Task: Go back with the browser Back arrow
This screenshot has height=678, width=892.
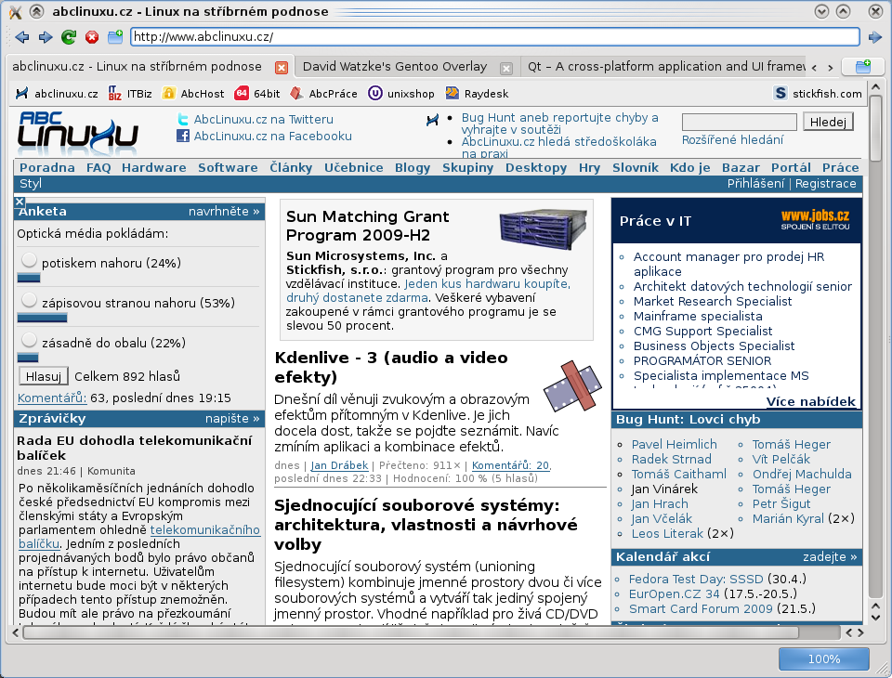Action: 22,37
